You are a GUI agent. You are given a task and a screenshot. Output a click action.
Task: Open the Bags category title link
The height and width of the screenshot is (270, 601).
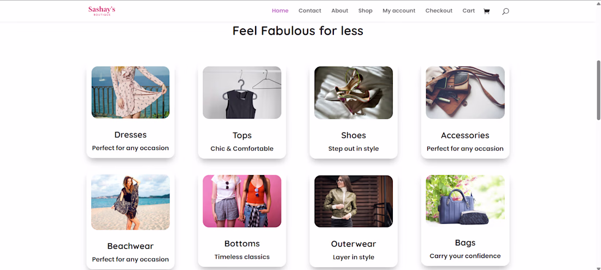tap(465, 243)
